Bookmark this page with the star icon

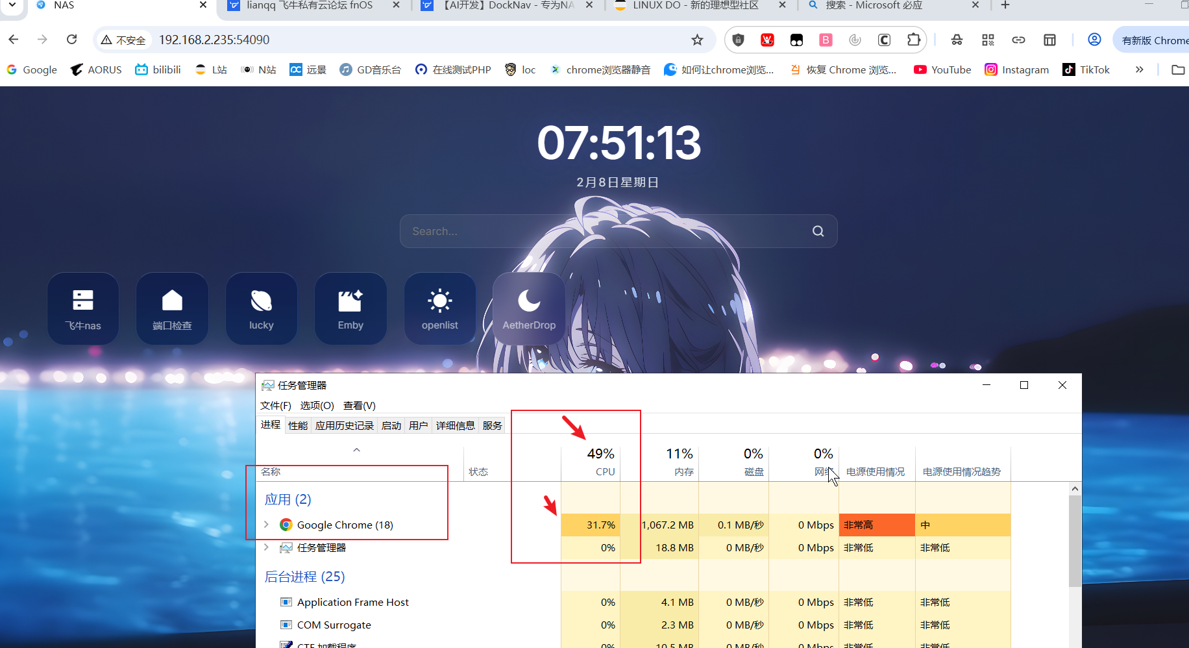[x=697, y=40]
